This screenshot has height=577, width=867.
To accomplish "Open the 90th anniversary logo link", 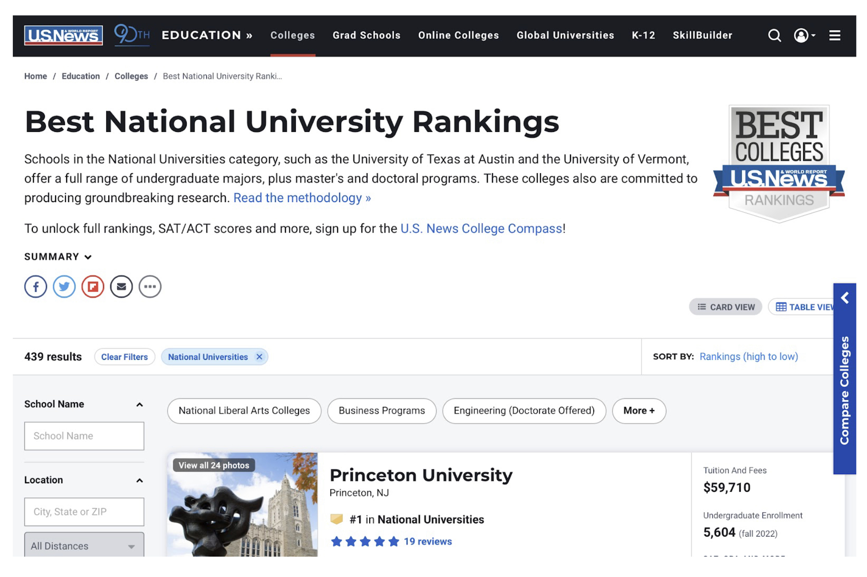I will [132, 35].
